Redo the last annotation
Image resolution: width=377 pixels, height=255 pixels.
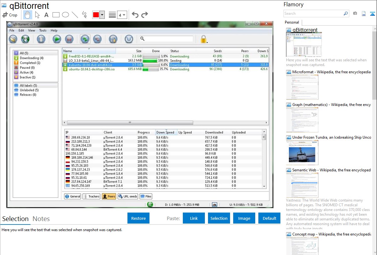point(144,15)
